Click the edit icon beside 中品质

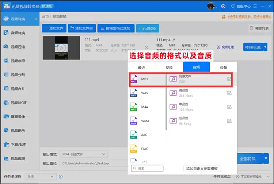coord(229,107)
